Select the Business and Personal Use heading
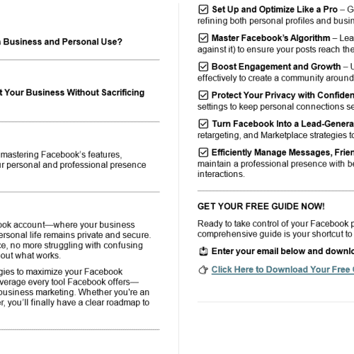 click(61, 42)
